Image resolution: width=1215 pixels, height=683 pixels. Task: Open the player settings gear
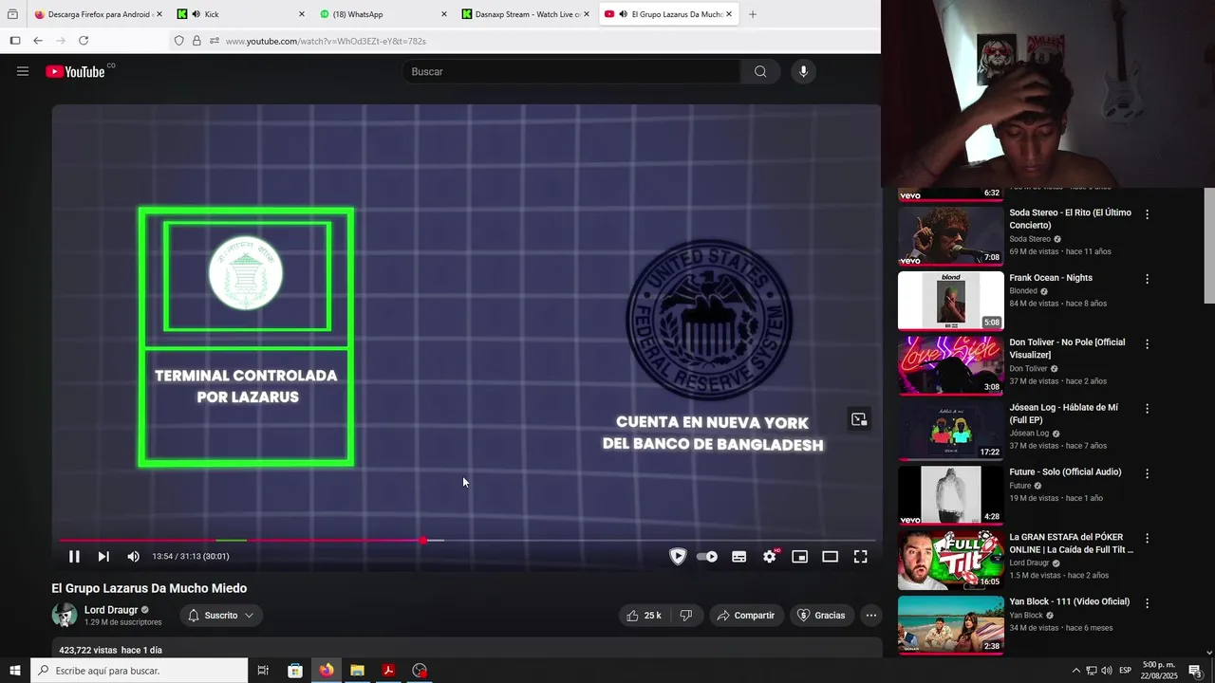[770, 557]
